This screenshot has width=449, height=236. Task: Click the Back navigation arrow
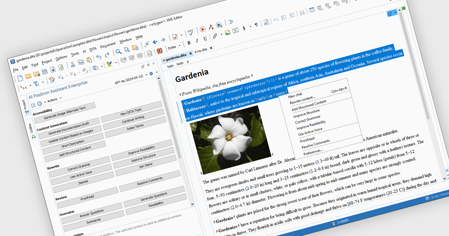pos(155,42)
